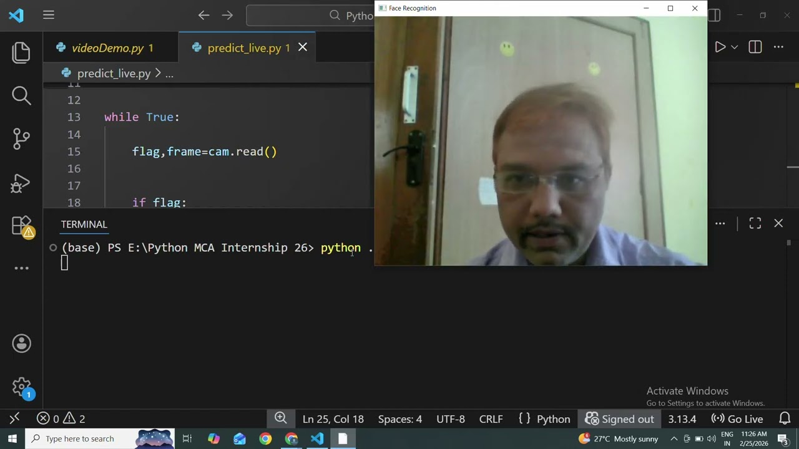Open Google Chrome in the taskbar
The image size is (799, 449).
(x=265, y=438)
